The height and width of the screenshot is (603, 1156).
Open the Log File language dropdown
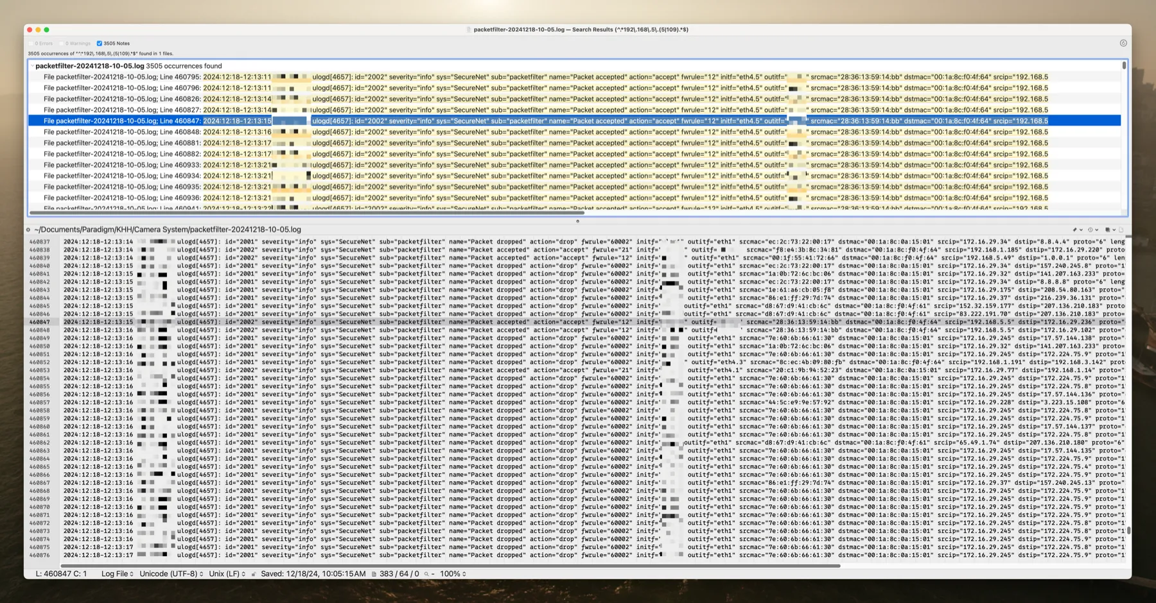[118, 573]
